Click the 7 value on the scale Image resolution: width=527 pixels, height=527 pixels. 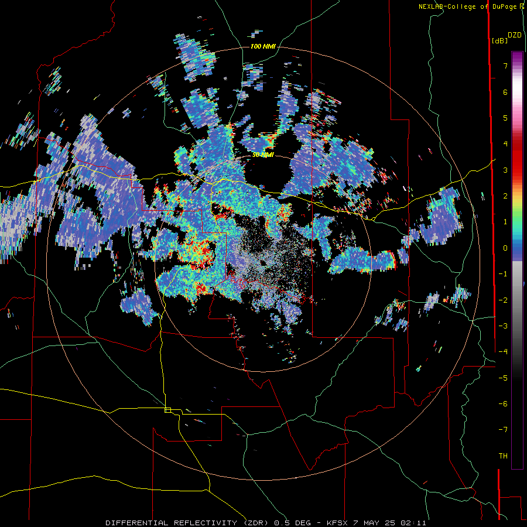505,66
